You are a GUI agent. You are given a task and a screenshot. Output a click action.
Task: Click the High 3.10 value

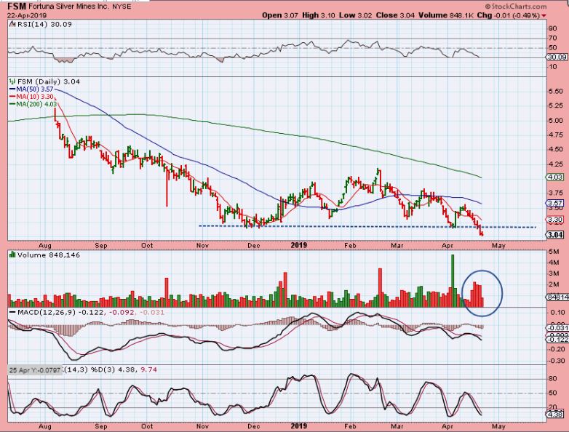(x=318, y=15)
